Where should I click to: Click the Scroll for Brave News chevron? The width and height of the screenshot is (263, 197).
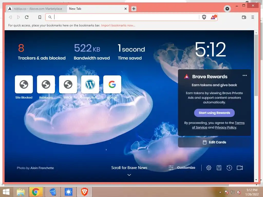pyautogui.click(x=129, y=175)
